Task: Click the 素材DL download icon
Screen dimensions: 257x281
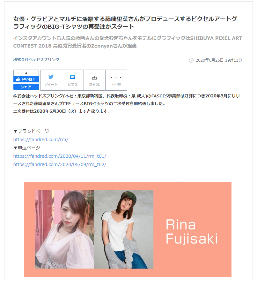Action: (x=94, y=77)
